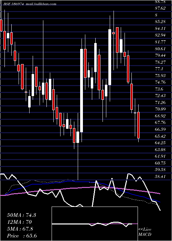This screenshot has height=241, width=172.
Task: Click the 72.43 price axis label
Action: tap(160, 96)
